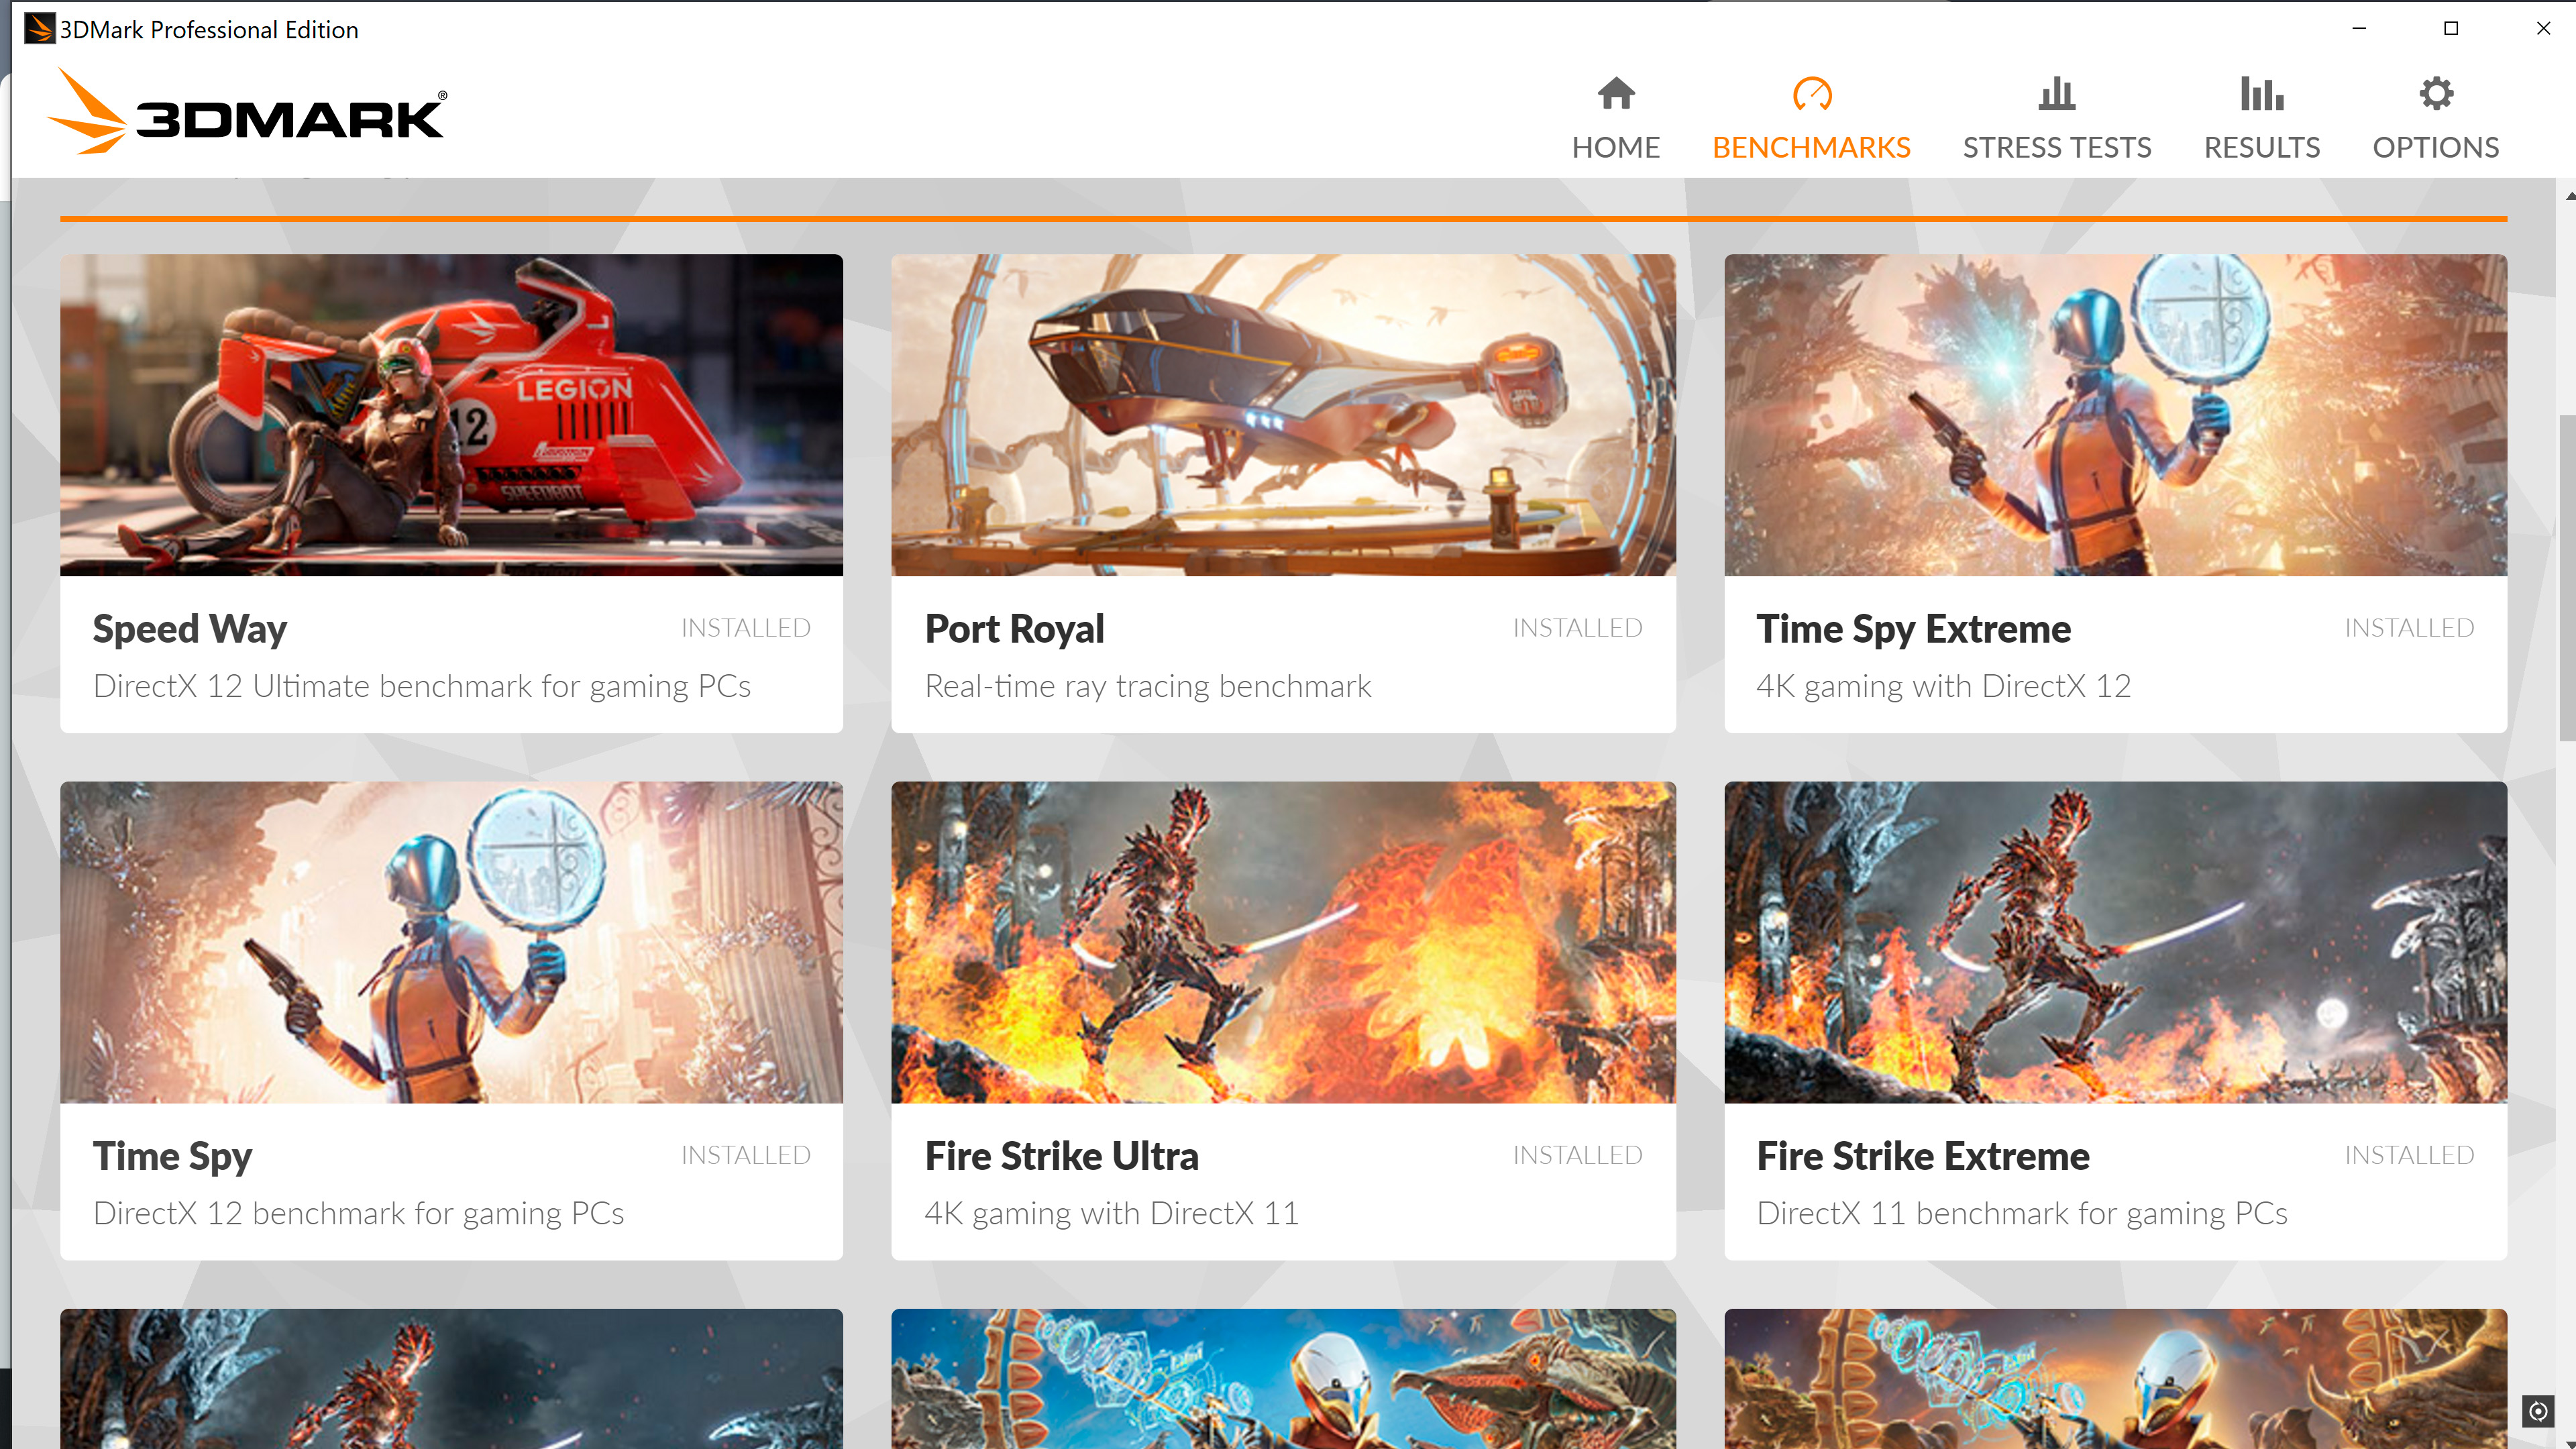Go to the OPTIONS tab label
Screen dimensions: 2576x1449
pyautogui.click(x=2435, y=148)
